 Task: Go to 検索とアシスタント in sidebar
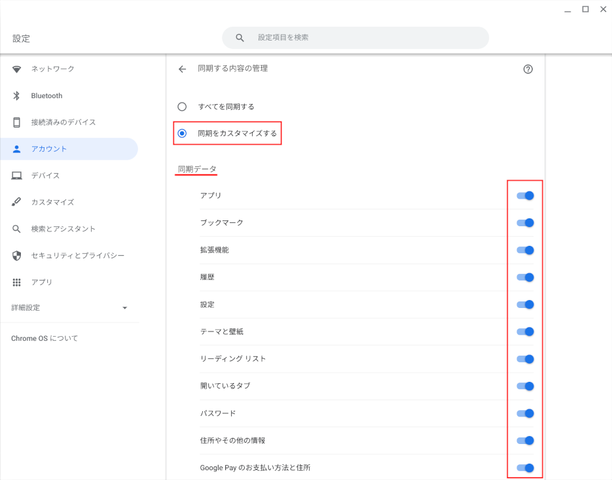coord(63,229)
